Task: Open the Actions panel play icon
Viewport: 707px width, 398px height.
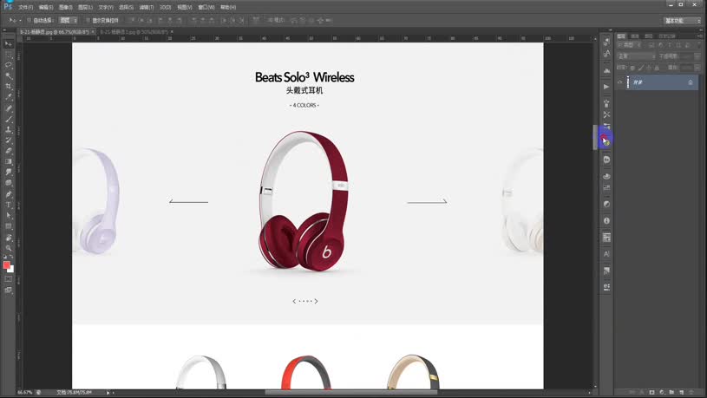Action: (606, 87)
